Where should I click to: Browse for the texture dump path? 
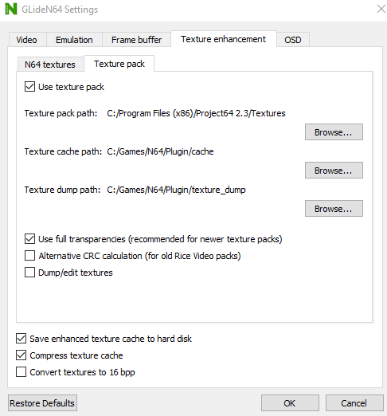click(334, 209)
